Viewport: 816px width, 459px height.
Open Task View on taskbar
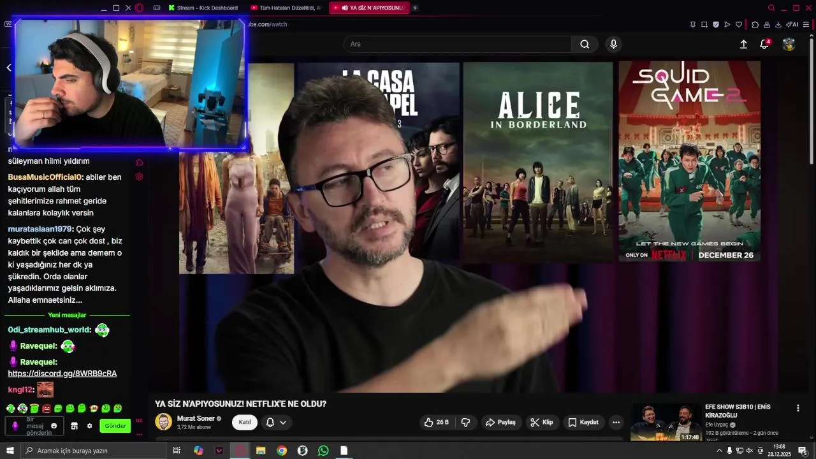pos(177,451)
